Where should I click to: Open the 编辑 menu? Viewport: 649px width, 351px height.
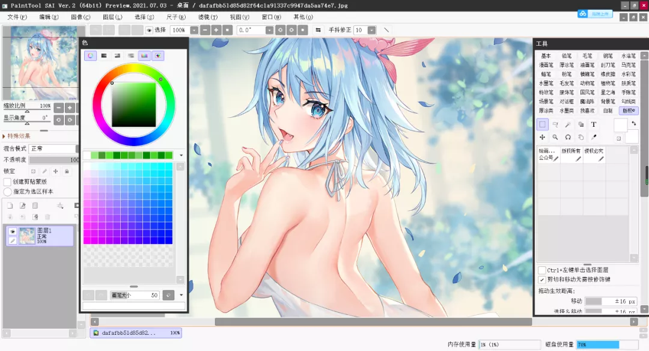(x=49, y=17)
